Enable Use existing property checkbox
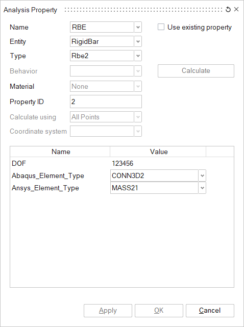244x327 pixels. 161,27
